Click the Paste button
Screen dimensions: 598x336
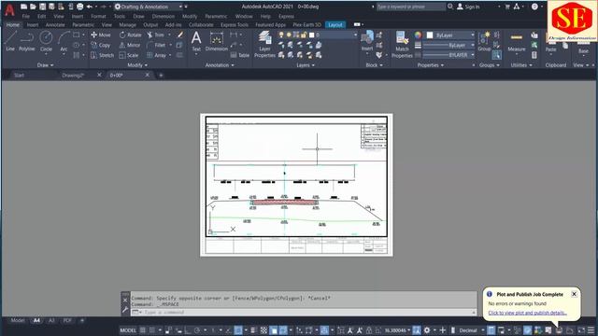click(x=550, y=43)
